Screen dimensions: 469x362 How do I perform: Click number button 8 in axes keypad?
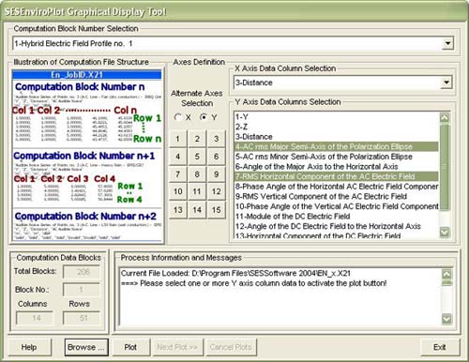(197, 174)
